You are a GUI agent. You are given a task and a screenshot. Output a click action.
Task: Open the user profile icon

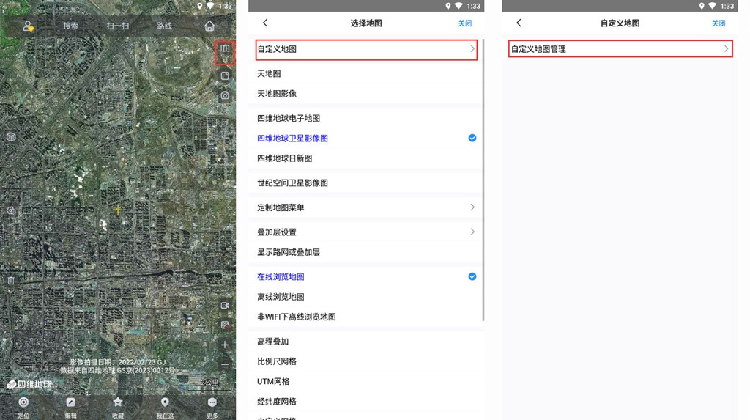(x=29, y=26)
